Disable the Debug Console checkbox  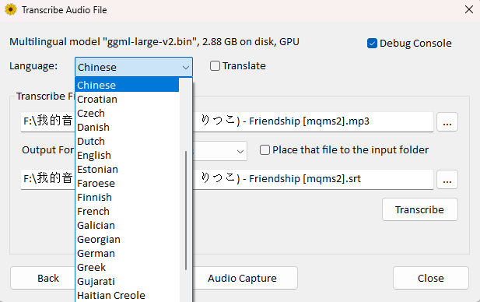(x=372, y=43)
